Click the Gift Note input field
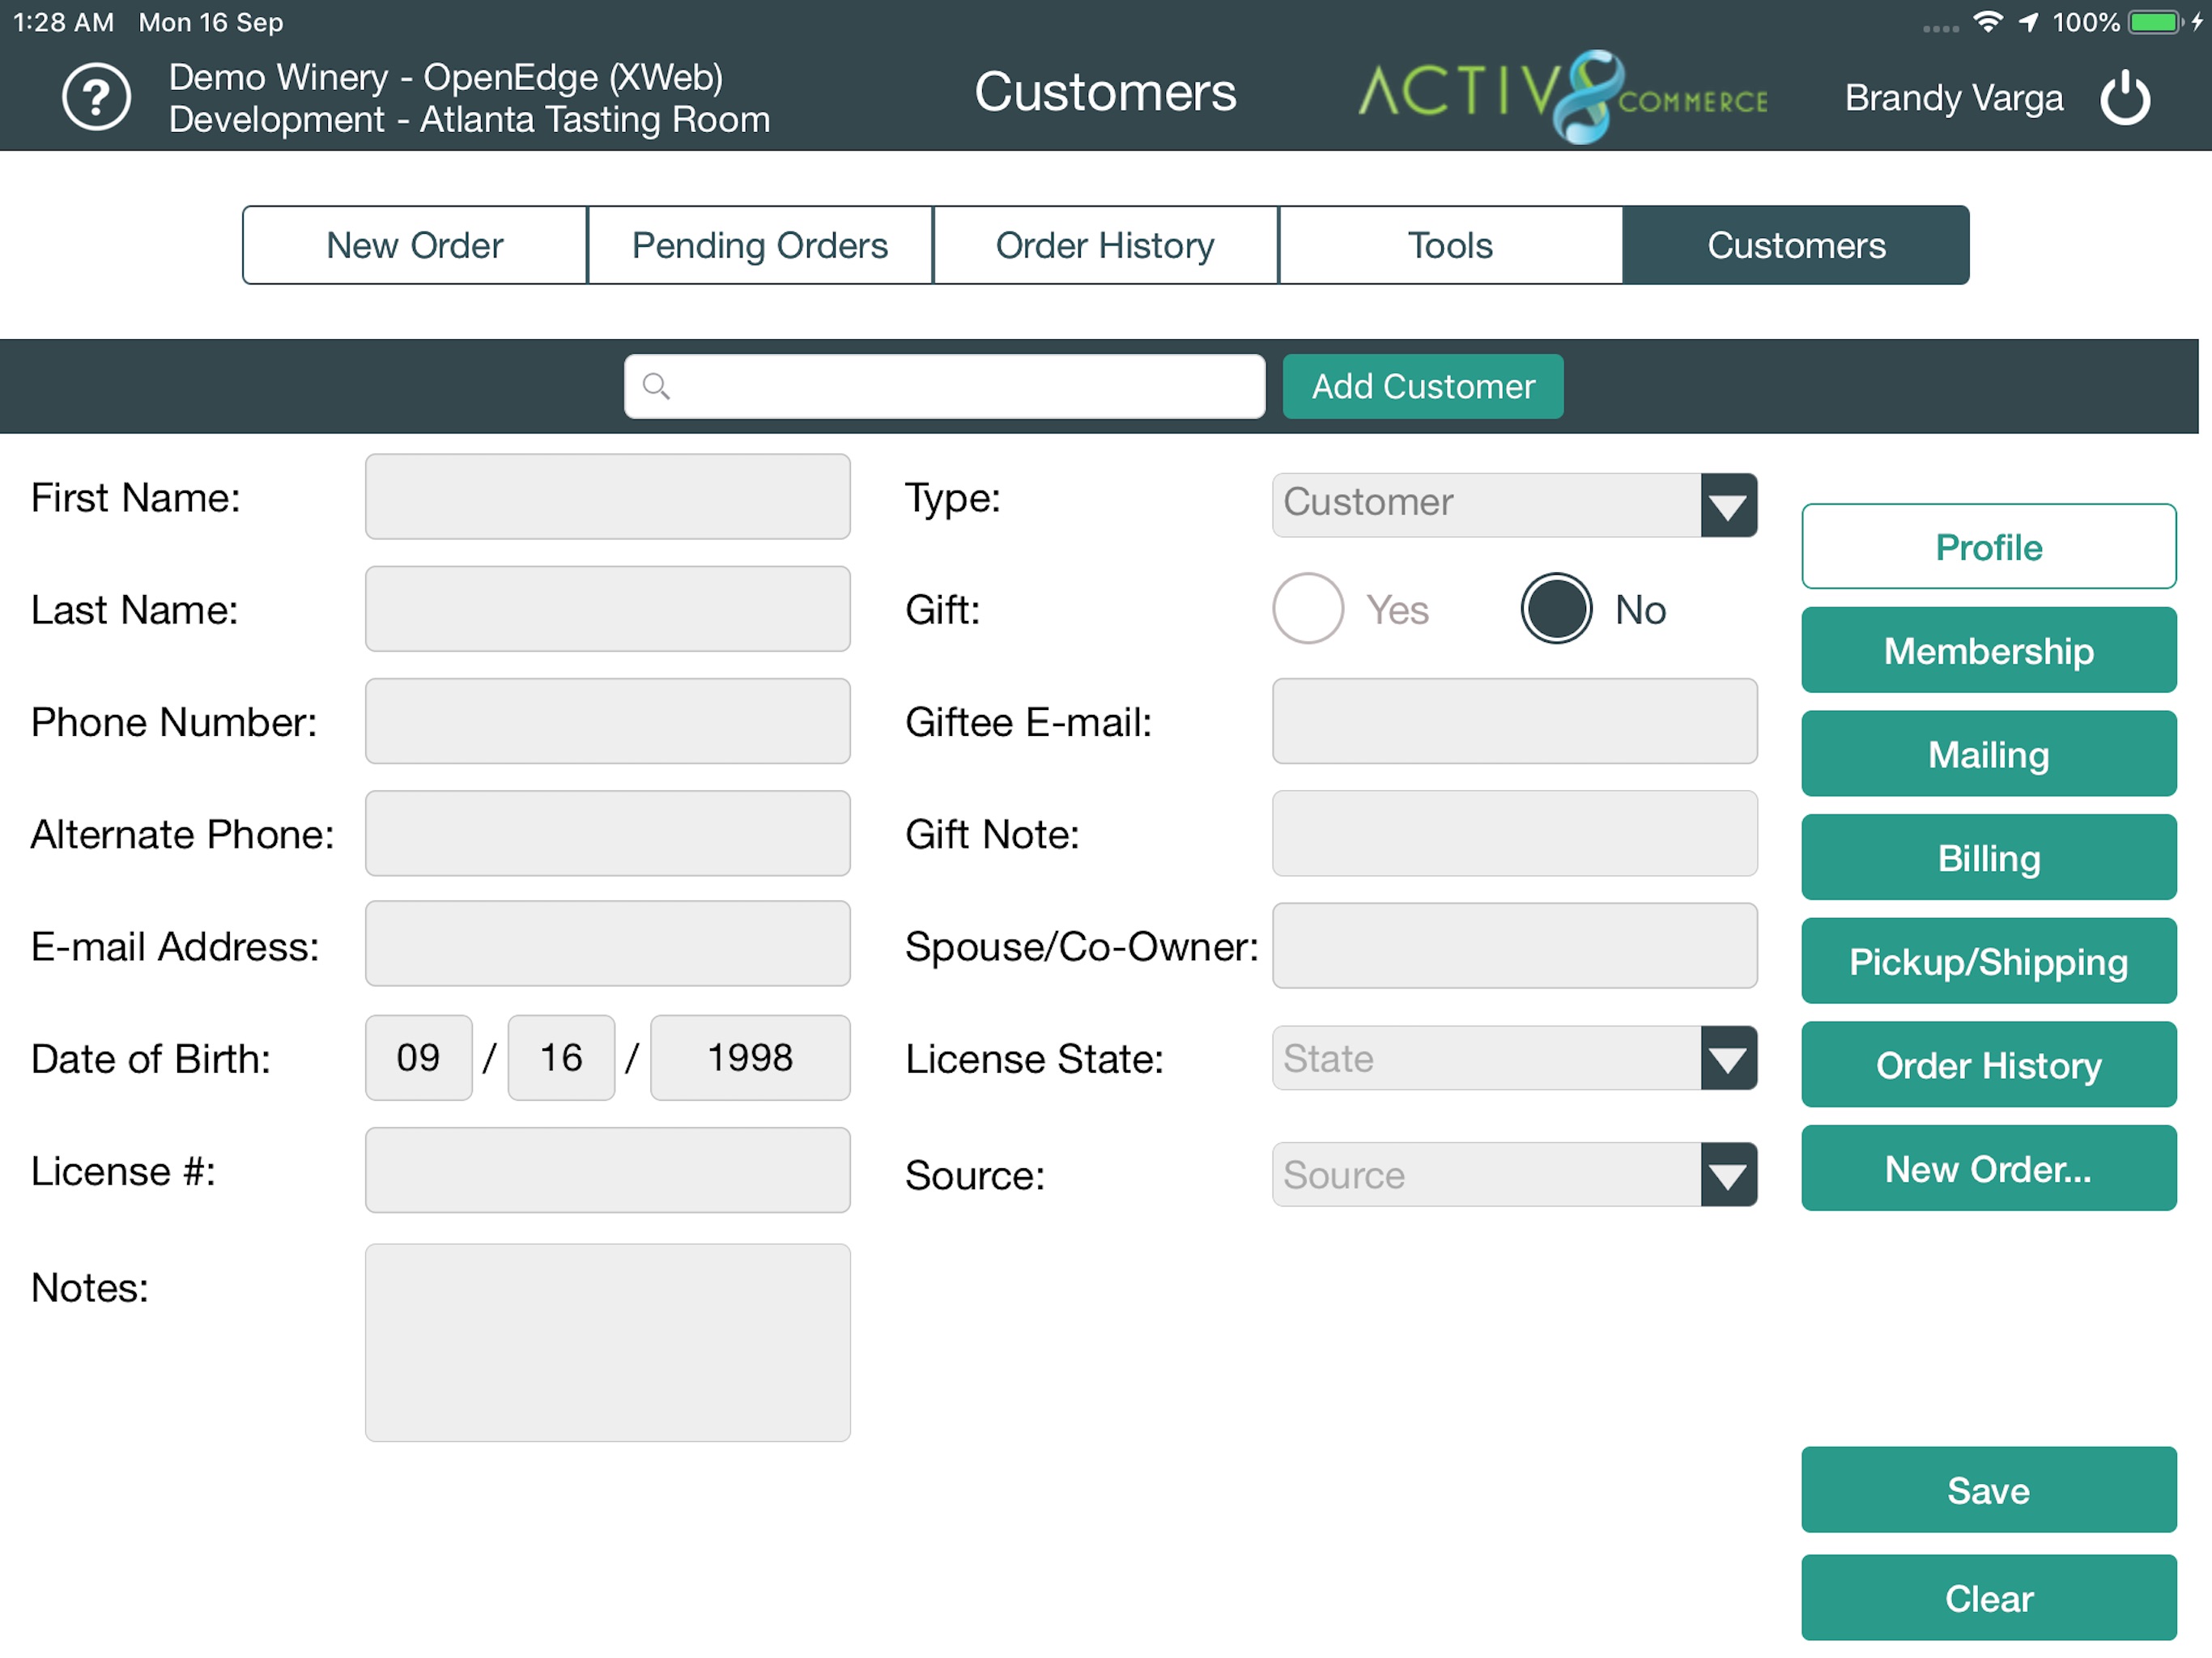 click(x=1514, y=833)
